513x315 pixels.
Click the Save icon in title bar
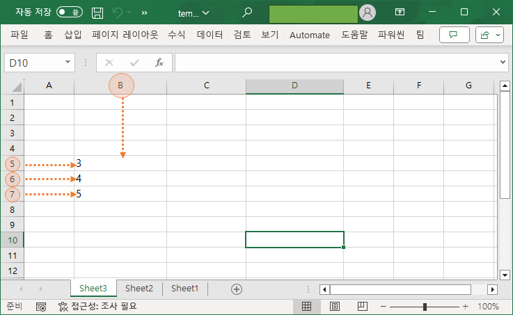98,13
